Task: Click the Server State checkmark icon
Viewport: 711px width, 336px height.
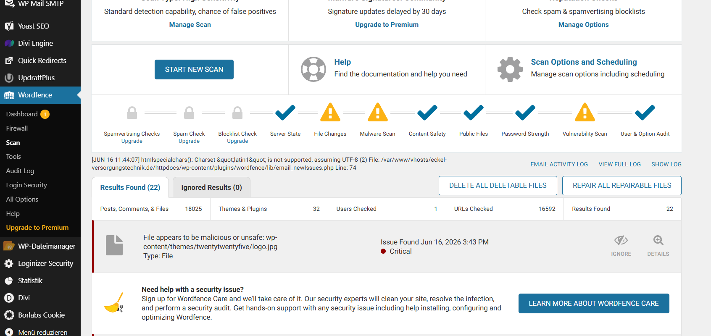Action: 285,112
